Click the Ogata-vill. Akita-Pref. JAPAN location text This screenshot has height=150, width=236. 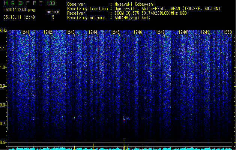click(x=167, y=9)
